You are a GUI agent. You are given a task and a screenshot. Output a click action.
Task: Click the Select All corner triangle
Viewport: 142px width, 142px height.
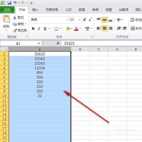(x=4, y=49)
